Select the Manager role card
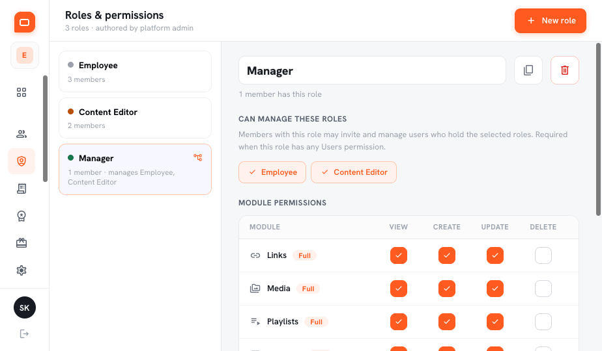602x351 pixels. (x=135, y=170)
